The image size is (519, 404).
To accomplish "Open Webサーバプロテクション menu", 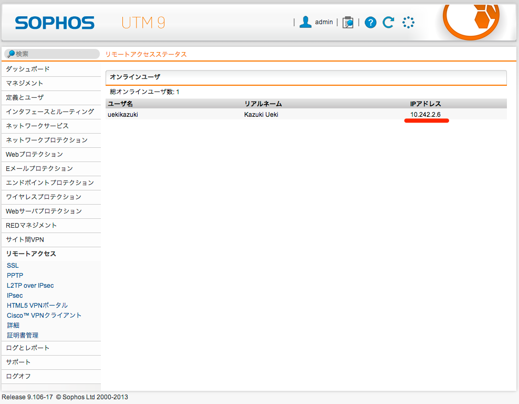I will coord(51,211).
